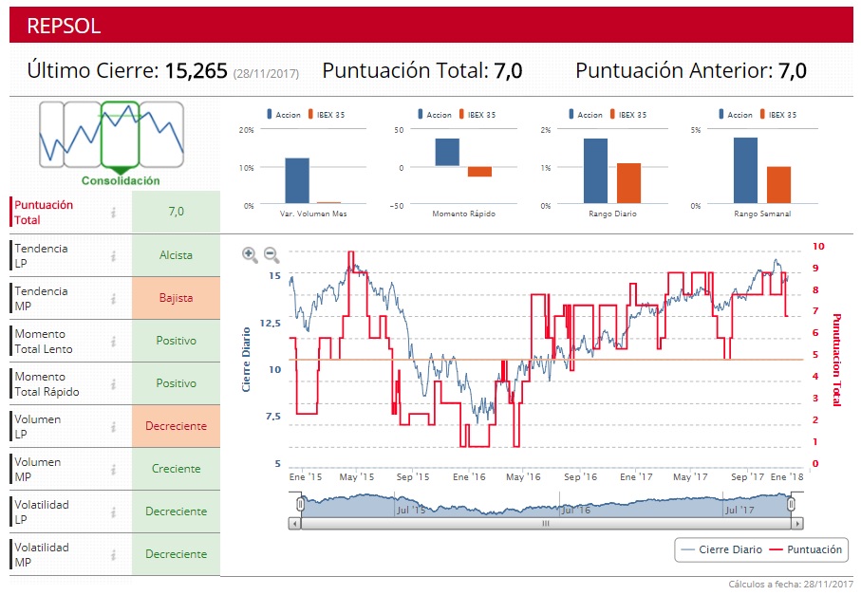Image resolution: width=861 pixels, height=595 pixels.
Task: Click the Decreciente value for Volumen LP
Action: [176, 426]
